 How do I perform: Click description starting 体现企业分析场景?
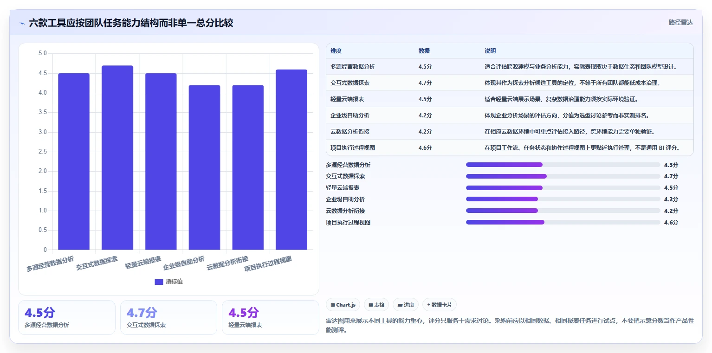tap(567, 116)
